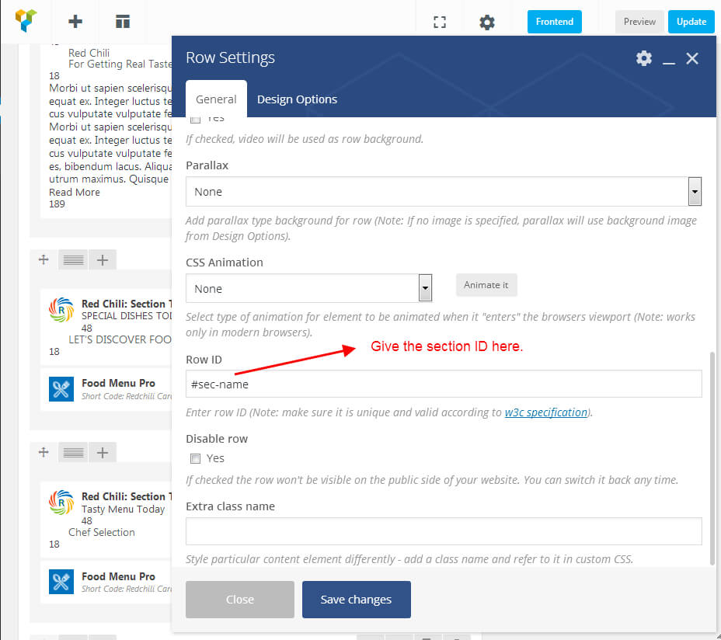Image resolution: width=721 pixels, height=640 pixels.
Task: Open the templates layout icon
Action: [122, 22]
